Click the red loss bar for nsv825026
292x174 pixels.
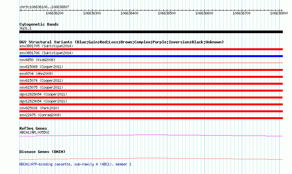151,111
